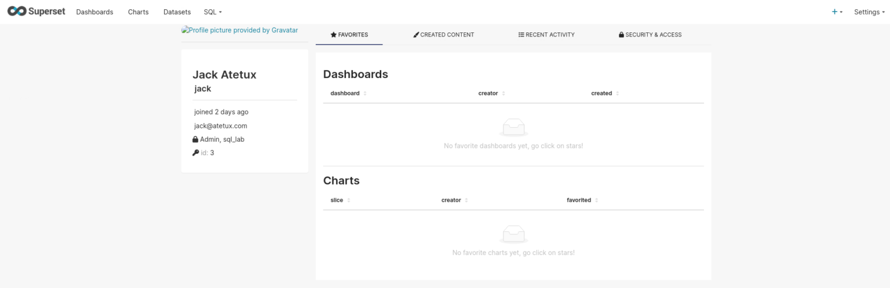Sort Dashboards table by creator column icon
Screen dimensions: 890x288
point(503,93)
